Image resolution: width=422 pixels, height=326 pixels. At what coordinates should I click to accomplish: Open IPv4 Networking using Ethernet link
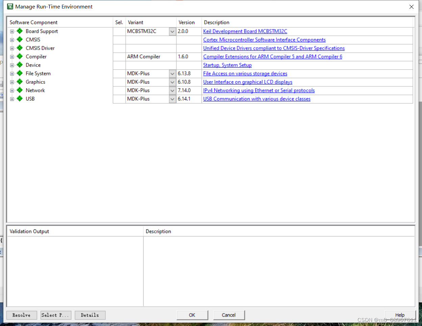click(259, 90)
